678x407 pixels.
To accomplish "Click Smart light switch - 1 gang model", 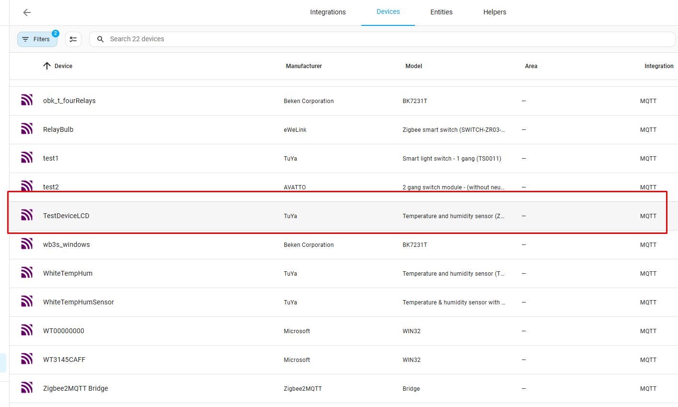I will coord(452,159).
